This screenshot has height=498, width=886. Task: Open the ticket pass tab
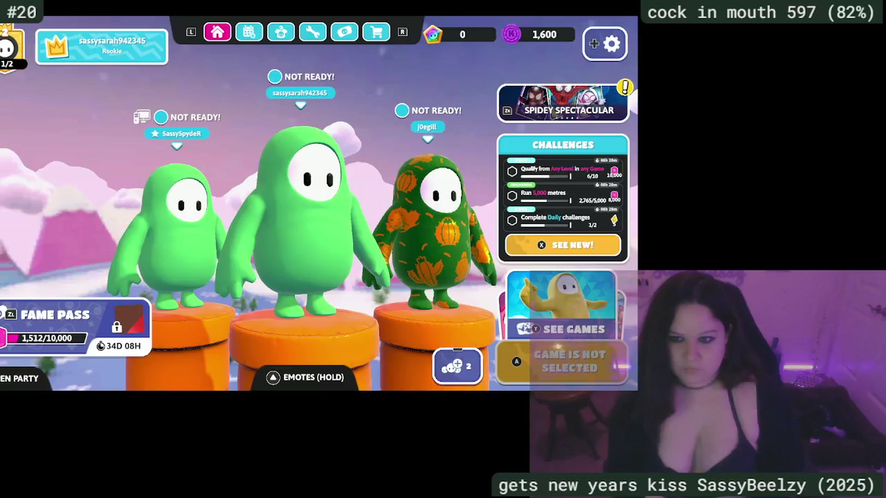pos(344,32)
